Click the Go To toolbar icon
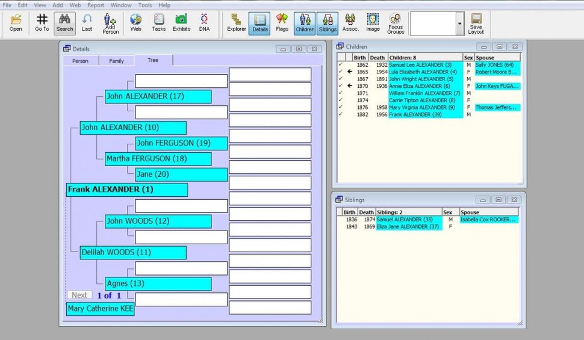This screenshot has height=340, width=584. coord(42,23)
